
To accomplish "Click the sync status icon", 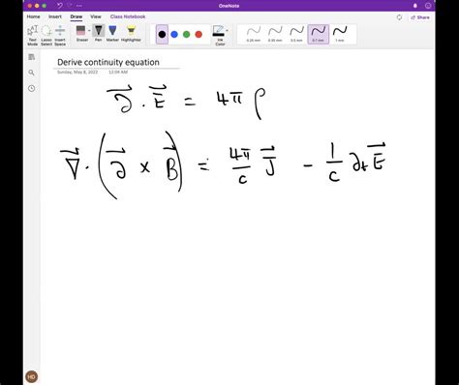I will [x=399, y=17].
